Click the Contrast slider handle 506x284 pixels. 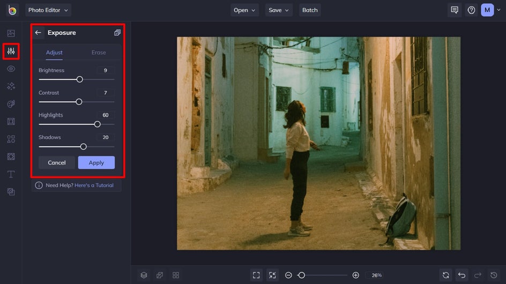tap(79, 102)
